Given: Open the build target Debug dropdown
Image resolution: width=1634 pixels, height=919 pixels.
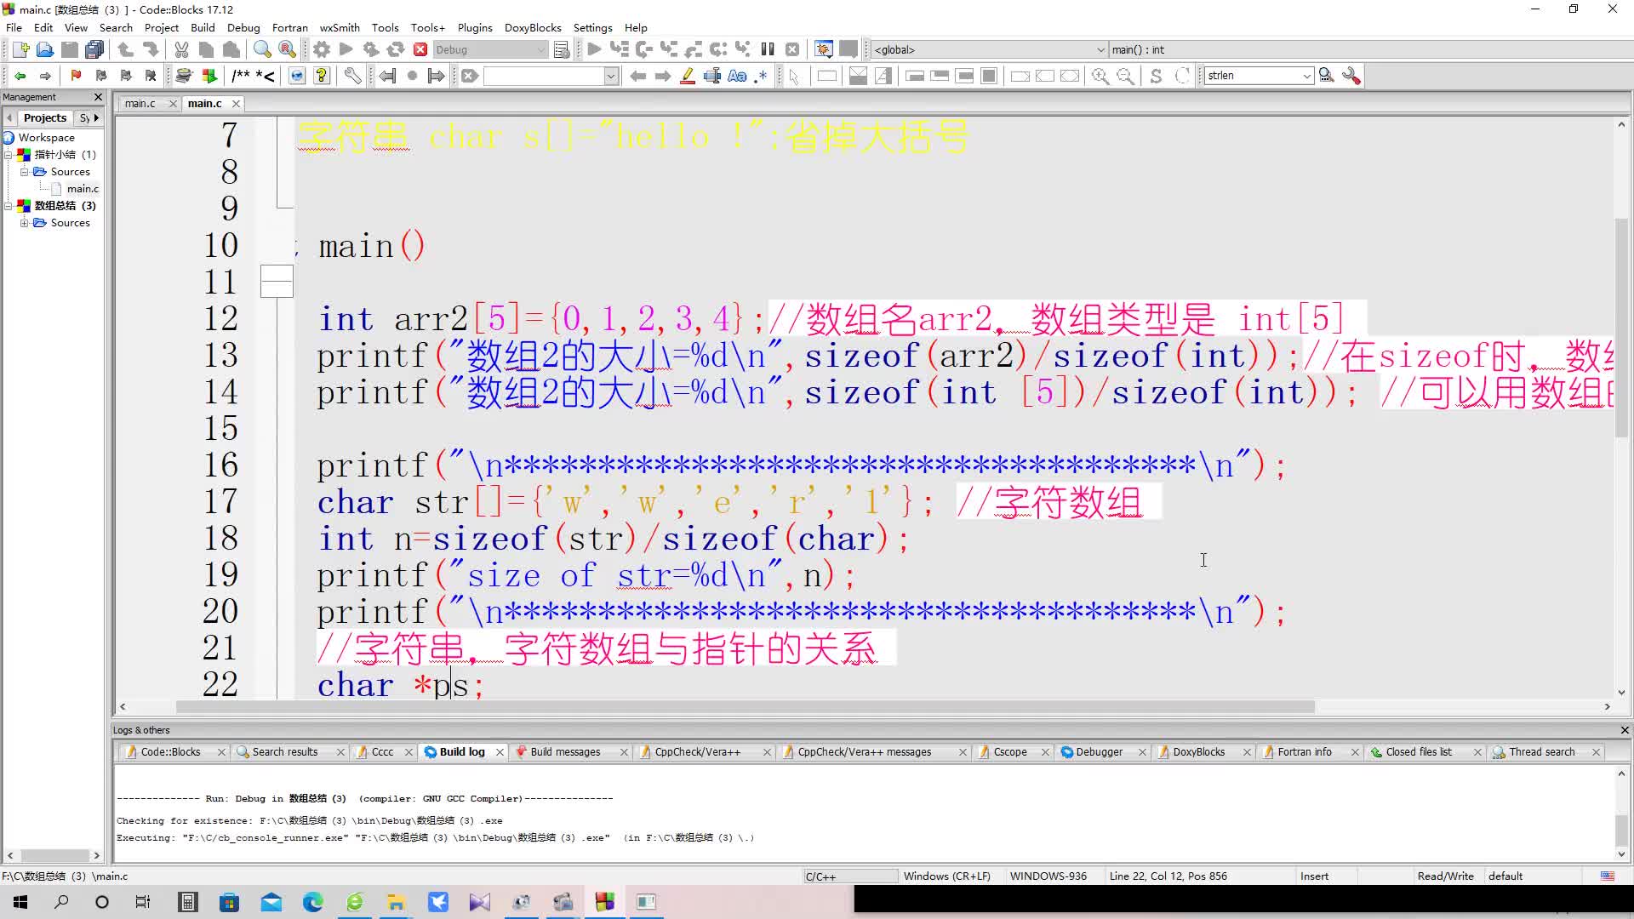Looking at the screenshot, I should pyautogui.click(x=490, y=49).
